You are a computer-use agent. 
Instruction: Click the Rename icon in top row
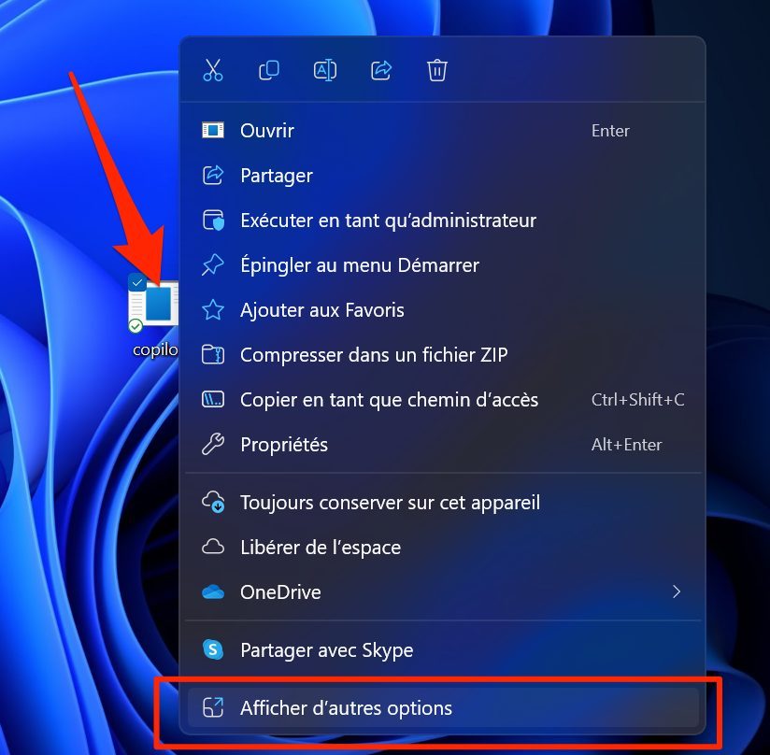[x=325, y=70]
